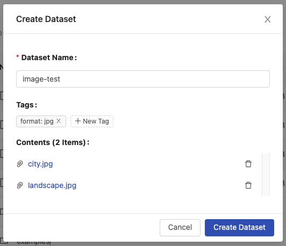The image size is (286, 246).
Task: Click the contents list scrollbar track
Action: (266, 175)
